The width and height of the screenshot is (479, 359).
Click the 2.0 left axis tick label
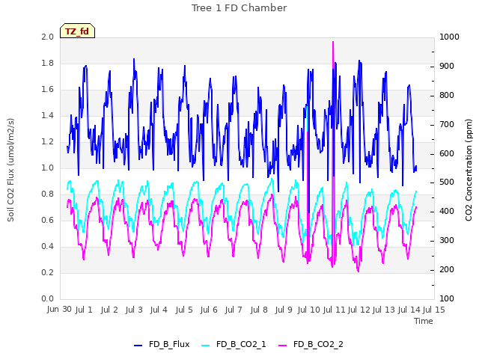tap(47, 37)
